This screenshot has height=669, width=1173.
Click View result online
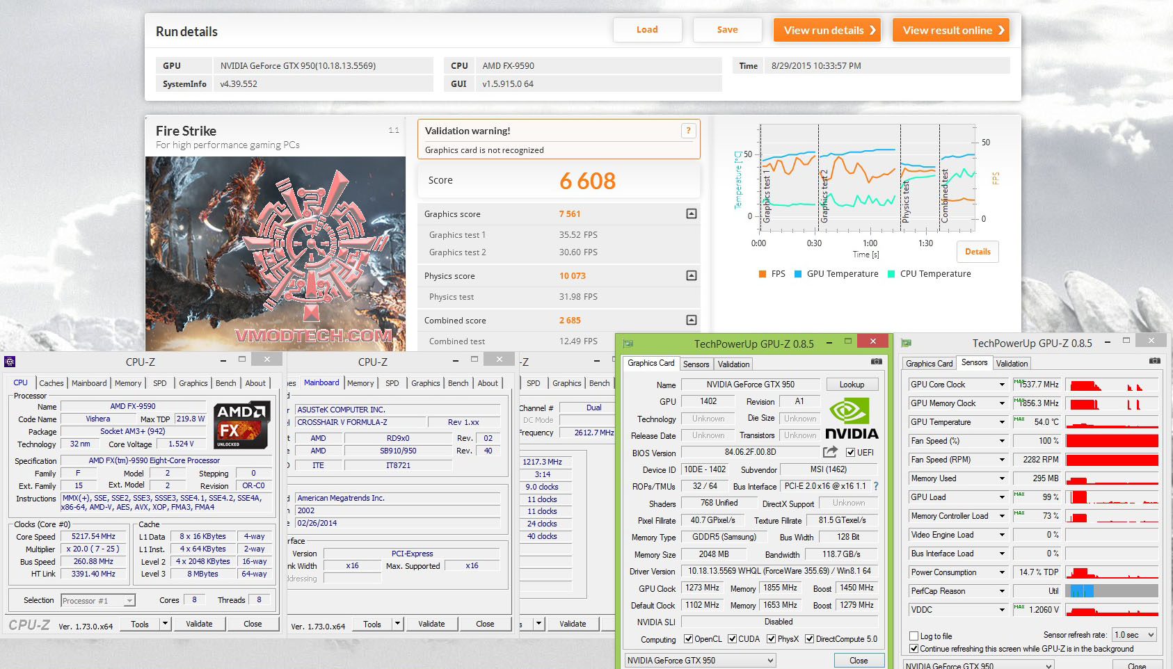pyautogui.click(x=951, y=30)
